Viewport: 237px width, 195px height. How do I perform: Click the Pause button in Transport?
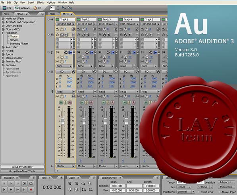point(17,183)
